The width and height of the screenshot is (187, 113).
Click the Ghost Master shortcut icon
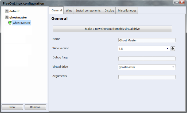pyautogui.click(x=10, y=23)
